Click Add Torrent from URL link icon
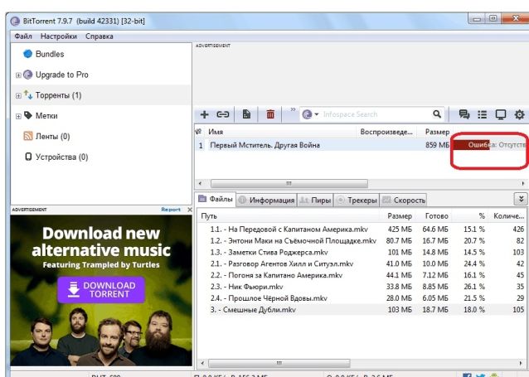Viewport: 529px width, 377px height. [x=223, y=114]
